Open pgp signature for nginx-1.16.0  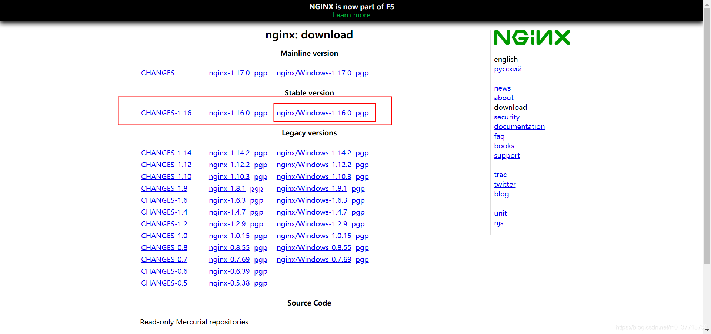click(x=261, y=113)
